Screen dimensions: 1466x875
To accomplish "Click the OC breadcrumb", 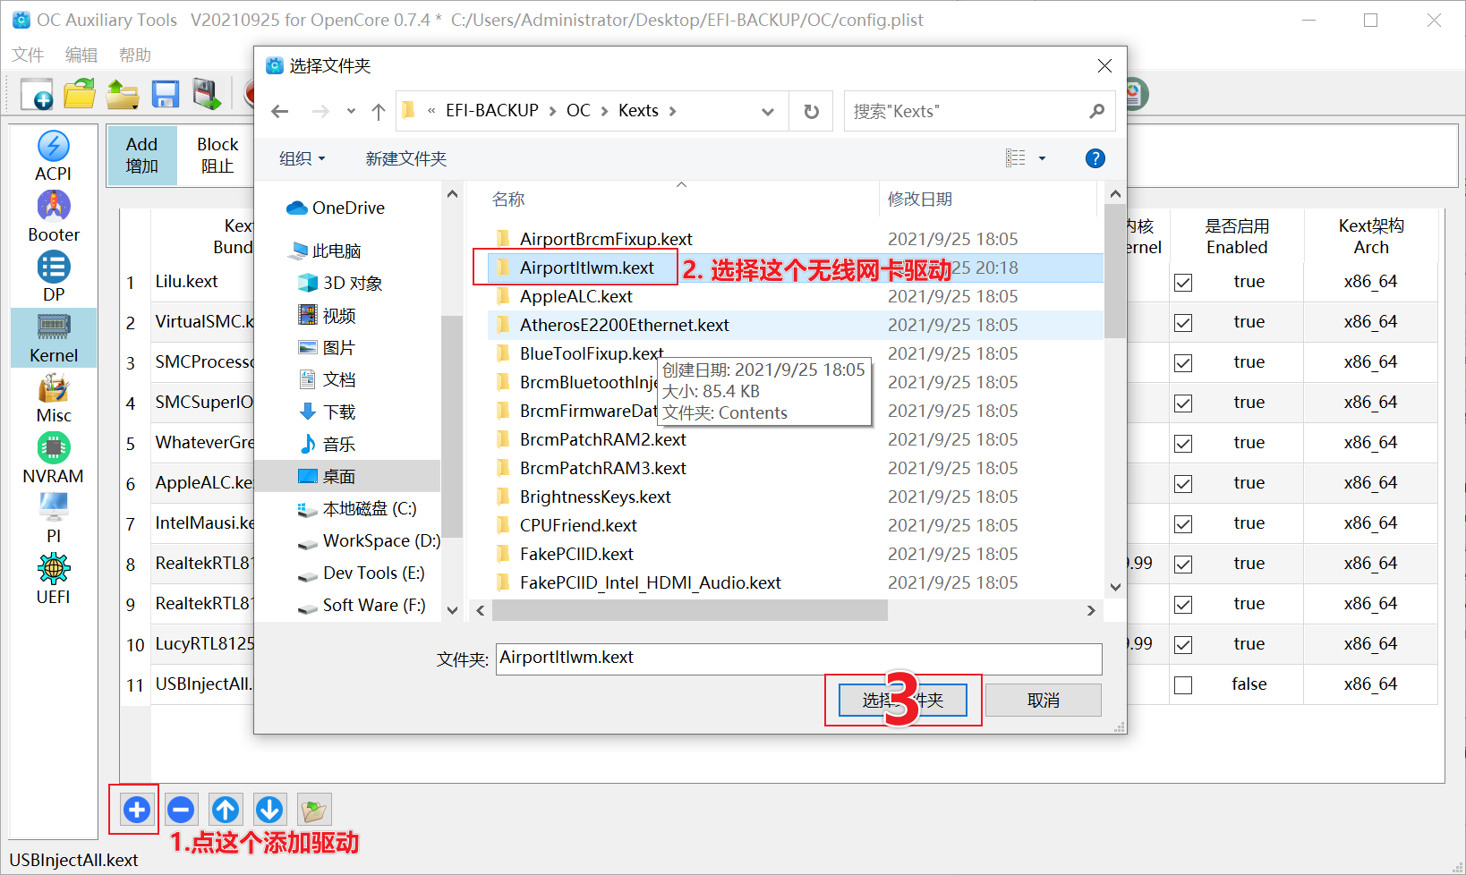I will pyautogui.click(x=578, y=111).
